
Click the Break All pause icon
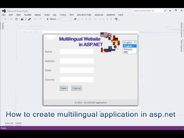click(x=82, y=19)
